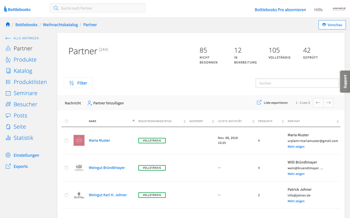Click Bottlebooks Pro abonnieren link
350x218 pixels.
(x=280, y=10)
